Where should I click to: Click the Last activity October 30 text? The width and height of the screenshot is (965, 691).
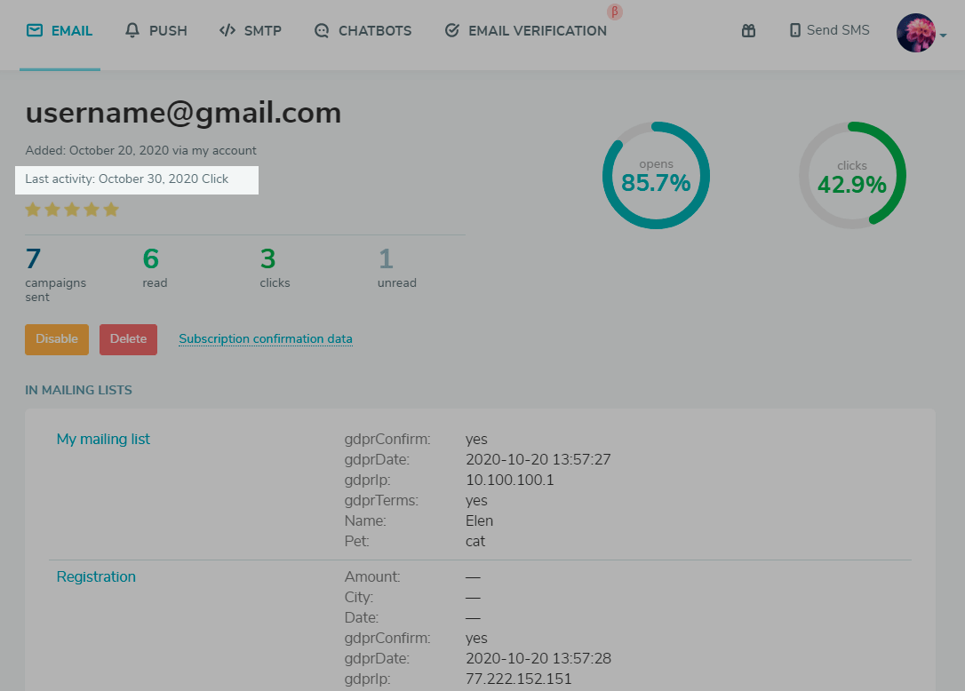(x=127, y=179)
